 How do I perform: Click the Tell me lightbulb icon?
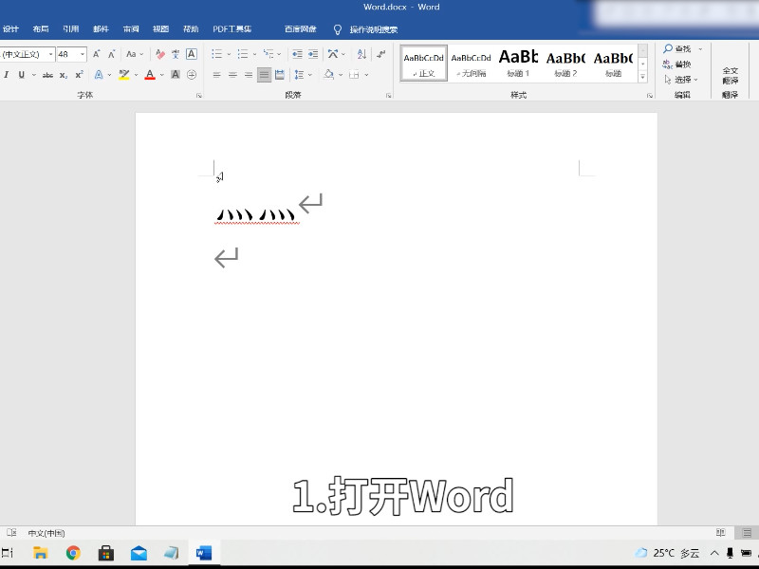coord(338,29)
